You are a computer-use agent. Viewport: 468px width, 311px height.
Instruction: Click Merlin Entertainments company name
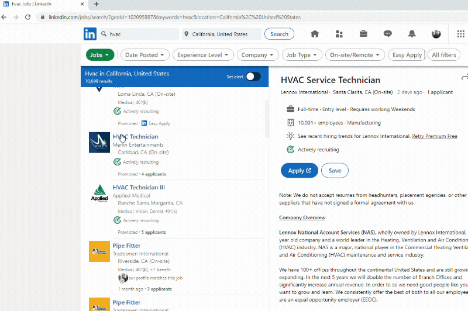click(138, 144)
